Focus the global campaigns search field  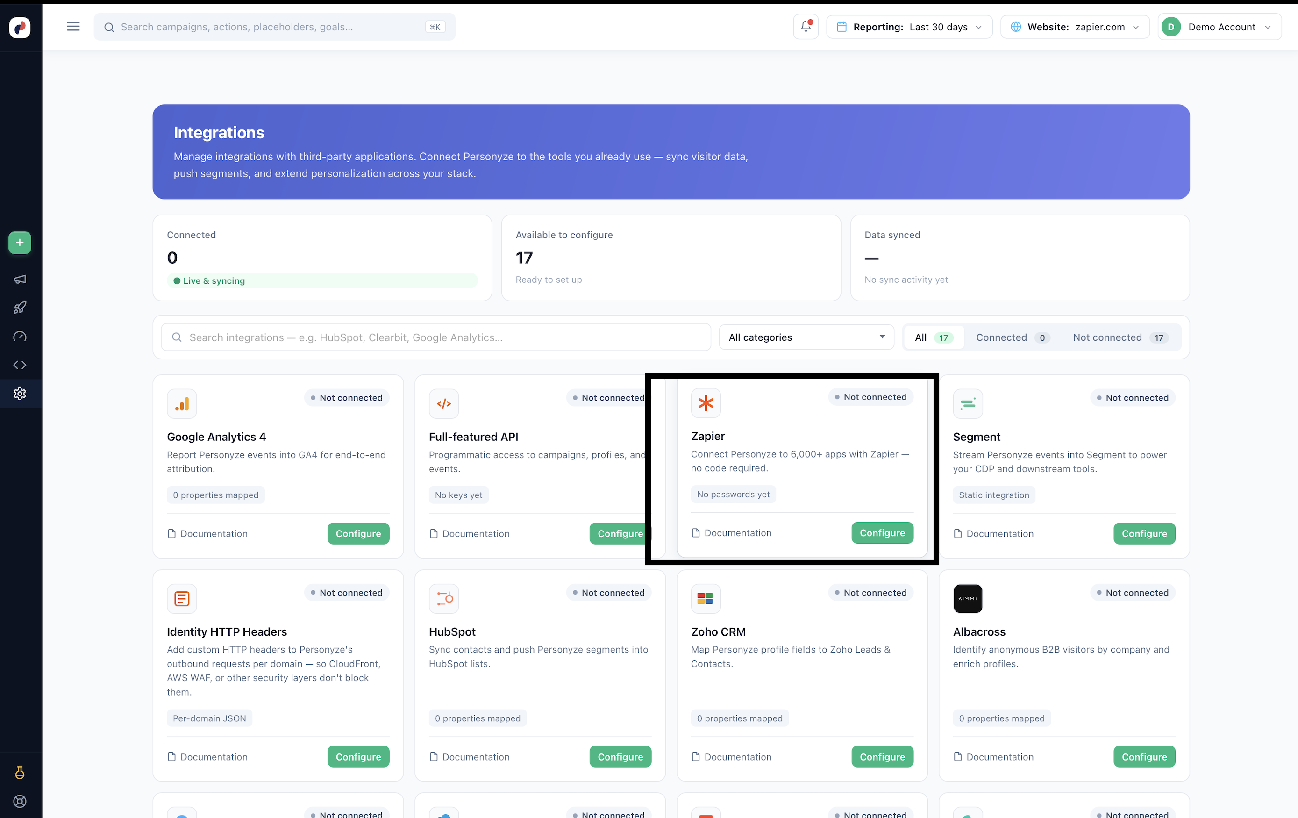(x=274, y=27)
